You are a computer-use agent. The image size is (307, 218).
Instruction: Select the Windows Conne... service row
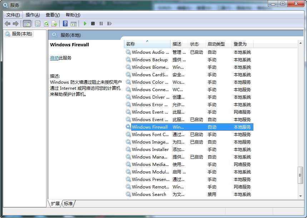189,89
